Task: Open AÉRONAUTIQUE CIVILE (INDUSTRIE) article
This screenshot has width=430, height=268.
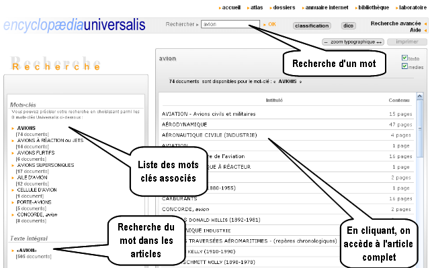Action: point(209,135)
